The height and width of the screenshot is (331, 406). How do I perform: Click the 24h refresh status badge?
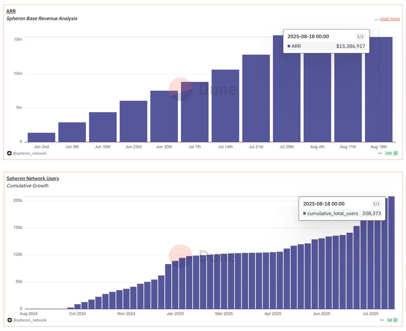pos(392,153)
